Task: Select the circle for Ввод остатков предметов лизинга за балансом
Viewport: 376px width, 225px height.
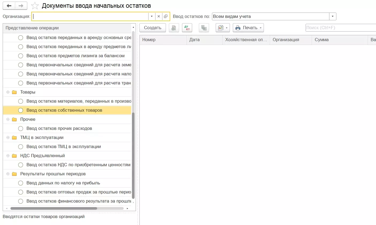Action: point(21,56)
